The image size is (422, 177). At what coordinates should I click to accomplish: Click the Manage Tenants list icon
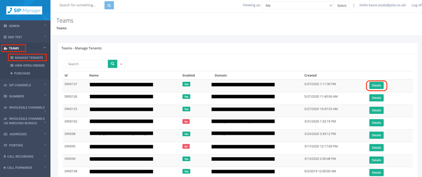(x=12, y=58)
